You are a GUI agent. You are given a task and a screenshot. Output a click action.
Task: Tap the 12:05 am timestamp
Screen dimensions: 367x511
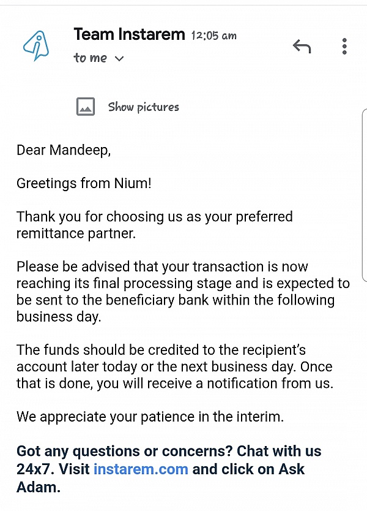coord(213,35)
